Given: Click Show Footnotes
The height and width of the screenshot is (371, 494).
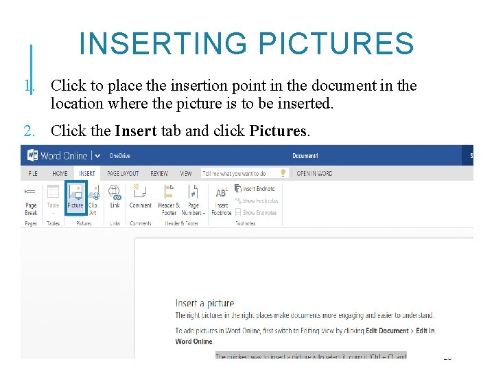Looking at the screenshot, I should coord(257,201).
